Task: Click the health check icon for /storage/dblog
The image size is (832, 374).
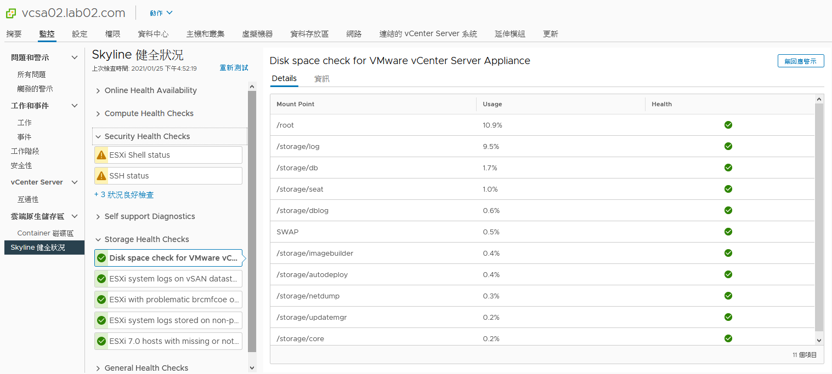Action: click(x=728, y=210)
